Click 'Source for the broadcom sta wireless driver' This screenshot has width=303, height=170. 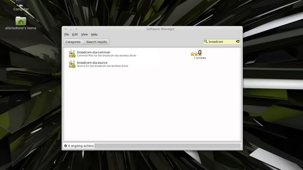click(x=103, y=66)
